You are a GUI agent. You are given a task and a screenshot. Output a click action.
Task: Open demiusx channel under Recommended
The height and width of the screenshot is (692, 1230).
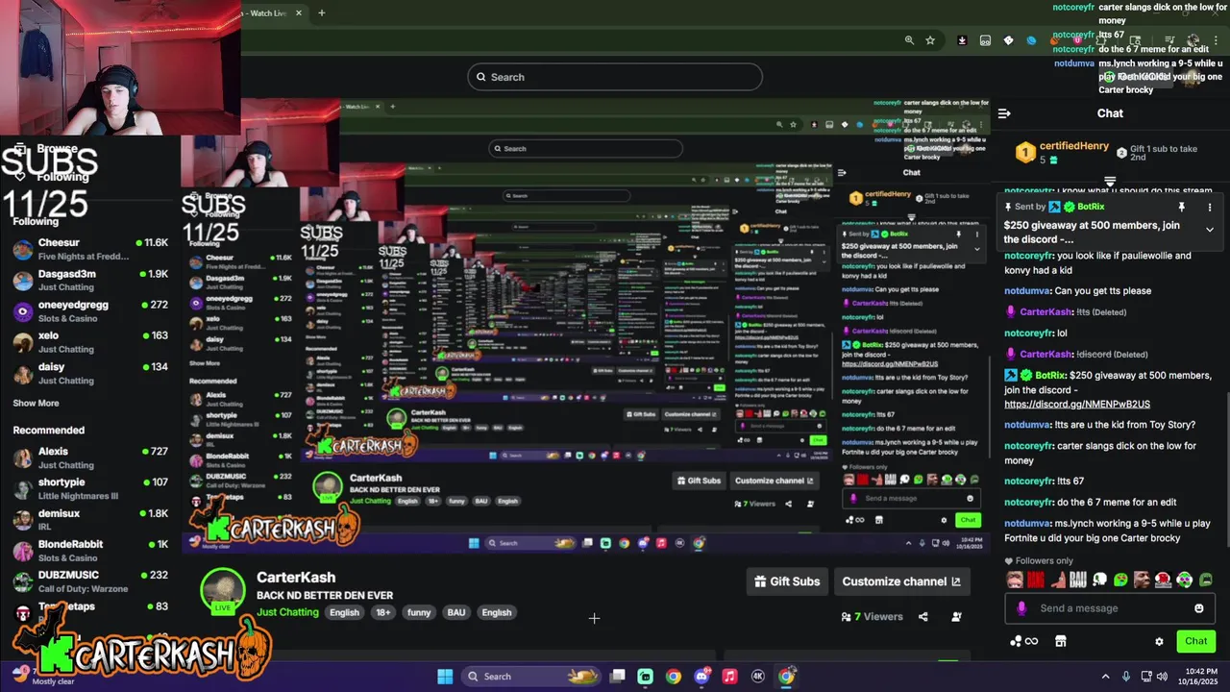[x=91, y=520]
